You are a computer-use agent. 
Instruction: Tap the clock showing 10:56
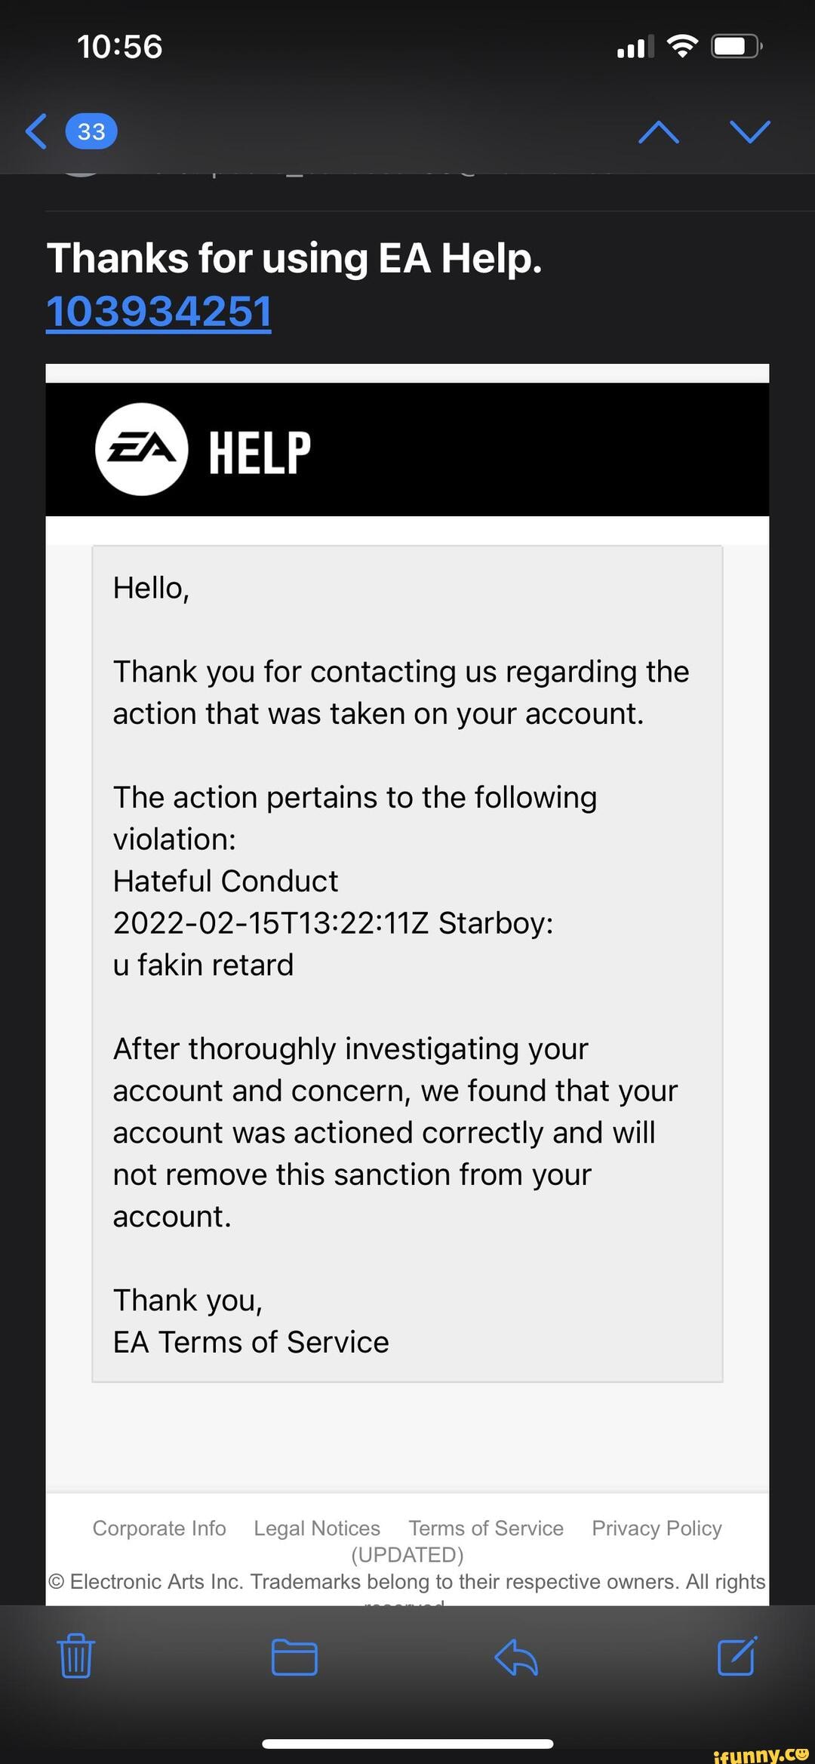coord(121,45)
